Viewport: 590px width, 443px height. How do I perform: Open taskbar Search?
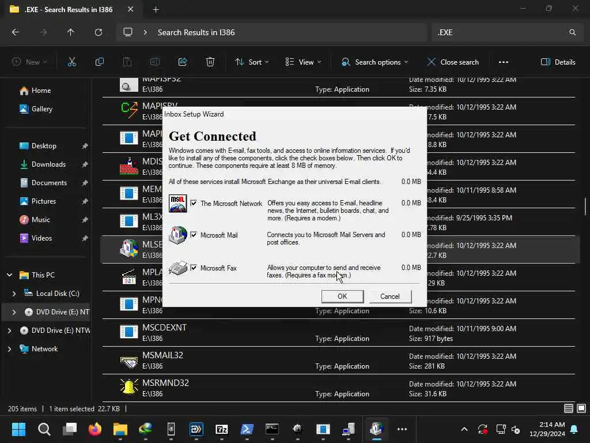[44, 429]
